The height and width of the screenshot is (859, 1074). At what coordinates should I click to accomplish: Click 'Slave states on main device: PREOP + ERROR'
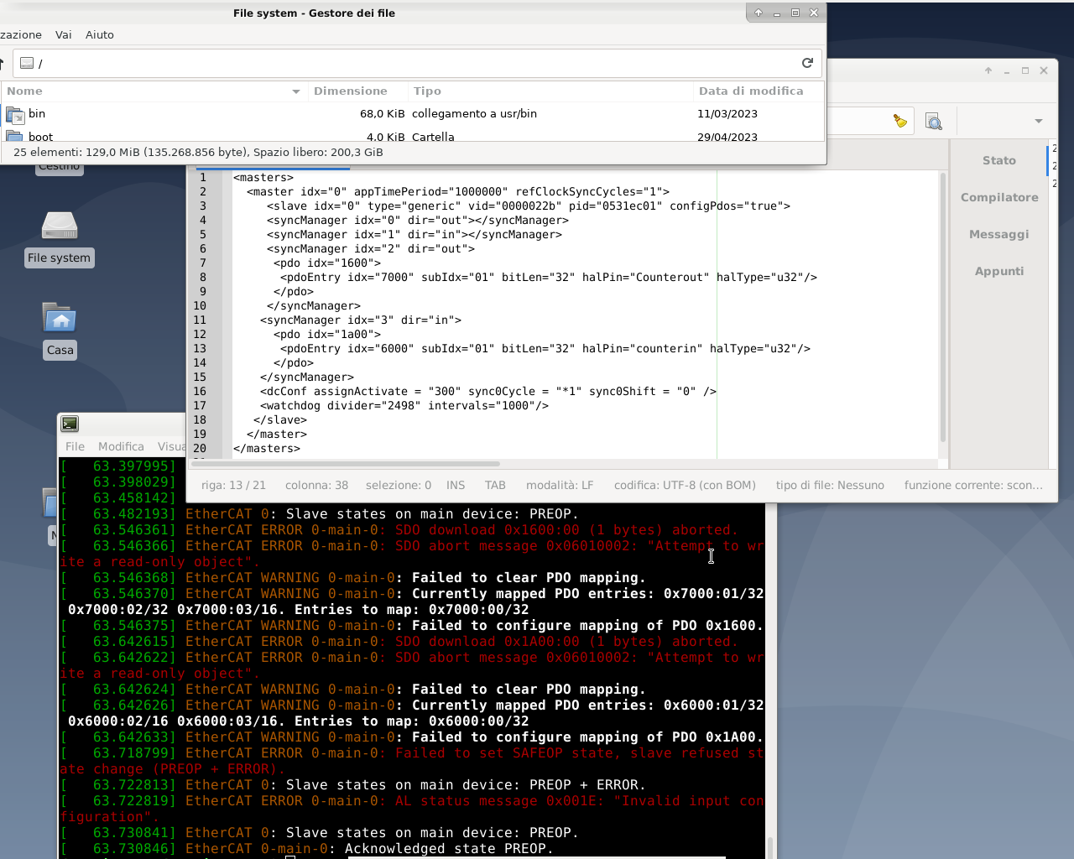[x=466, y=784]
